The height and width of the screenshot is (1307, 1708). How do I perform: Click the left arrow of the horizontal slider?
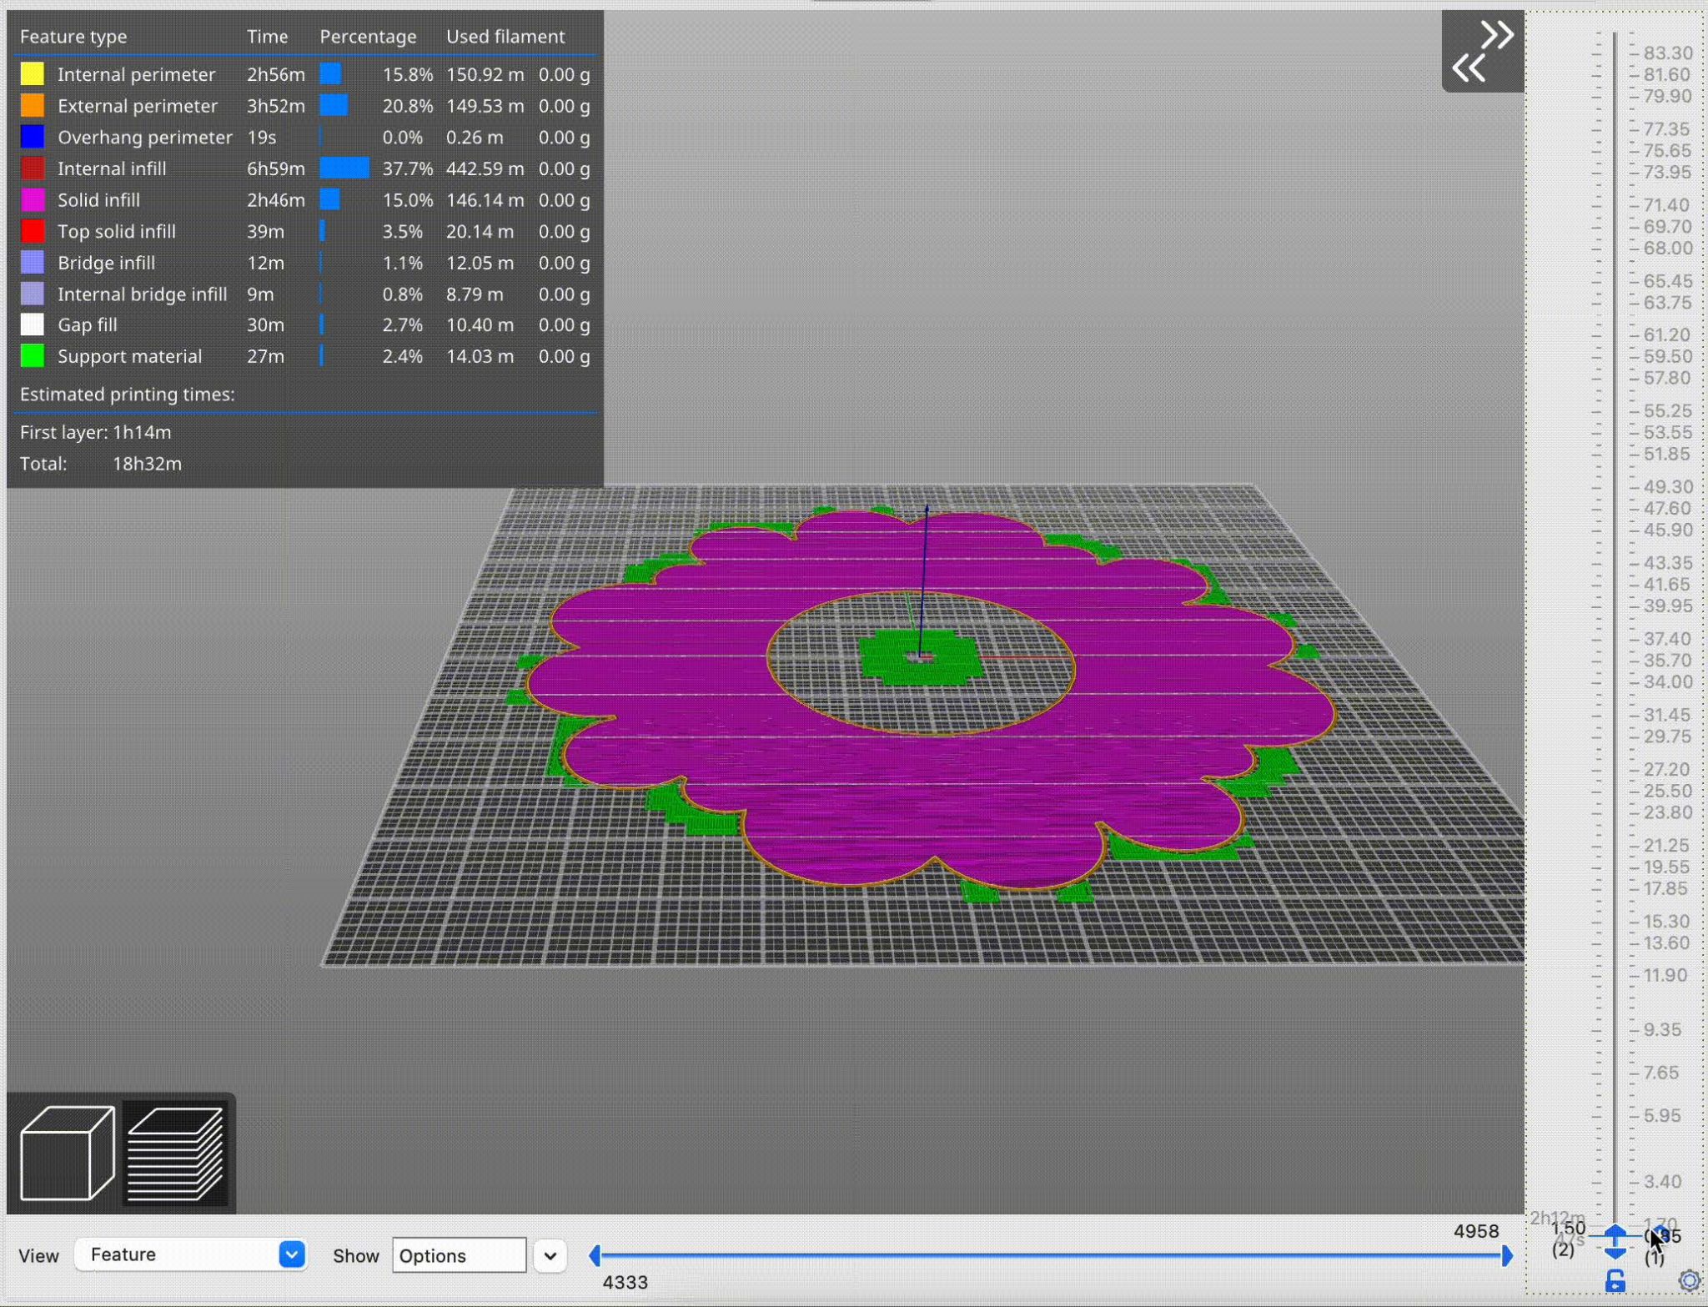[595, 1254]
